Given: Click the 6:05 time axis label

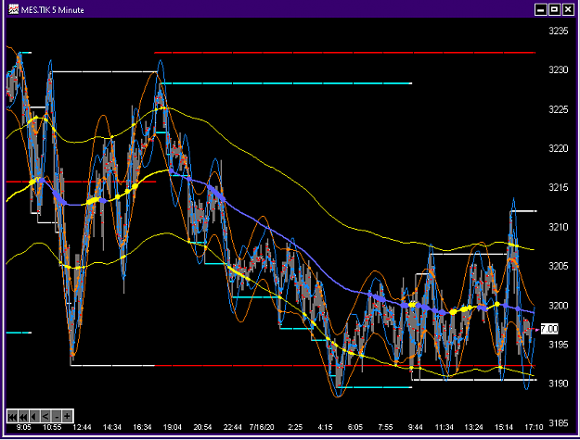Looking at the screenshot, I should tap(355, 427).
